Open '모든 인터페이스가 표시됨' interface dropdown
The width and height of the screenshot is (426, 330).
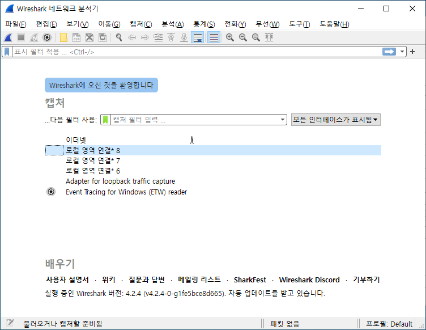(x=336, y=120)
